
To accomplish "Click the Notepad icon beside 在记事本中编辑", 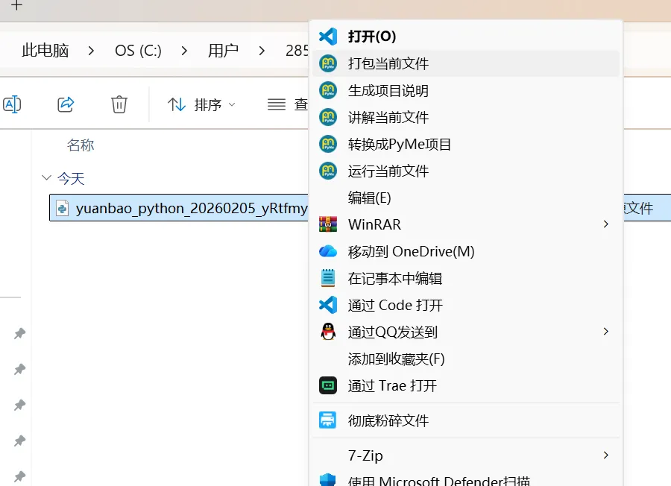I will coord(328,278).
